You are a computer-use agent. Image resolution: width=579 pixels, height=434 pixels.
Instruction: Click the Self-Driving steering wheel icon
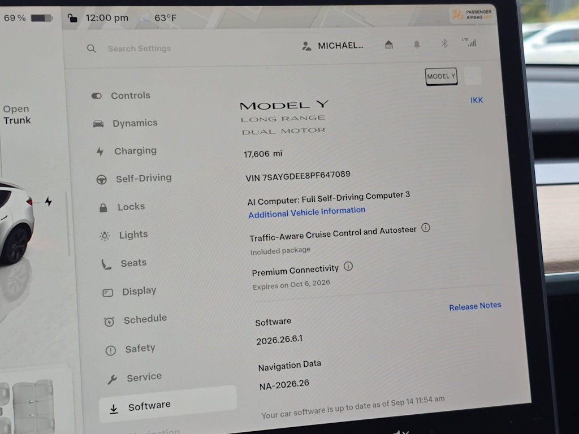click(x=102, y=180)
